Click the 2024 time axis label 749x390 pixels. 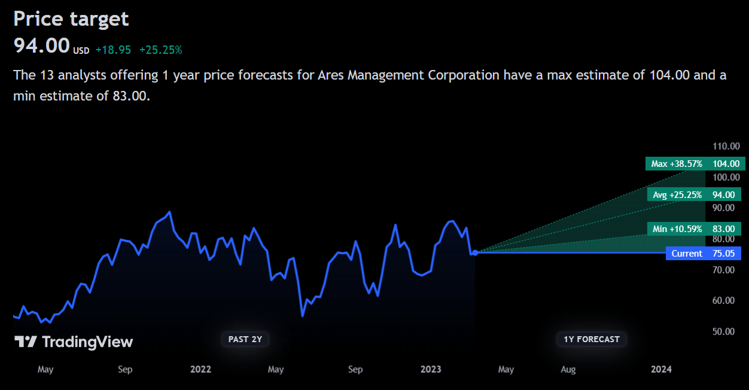tap(661, 369)
